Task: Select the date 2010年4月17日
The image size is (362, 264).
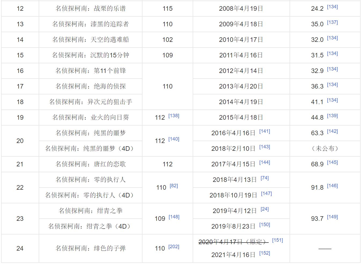Action: pos(241,40)
